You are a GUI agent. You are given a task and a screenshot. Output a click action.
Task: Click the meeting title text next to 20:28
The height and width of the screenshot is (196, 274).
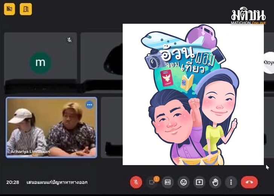click(57, 182)
